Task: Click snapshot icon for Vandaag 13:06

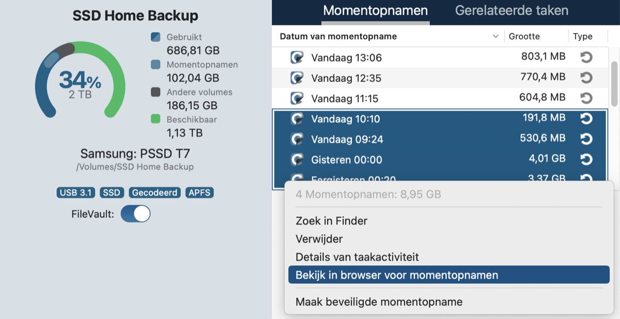Action: (297, 57)
